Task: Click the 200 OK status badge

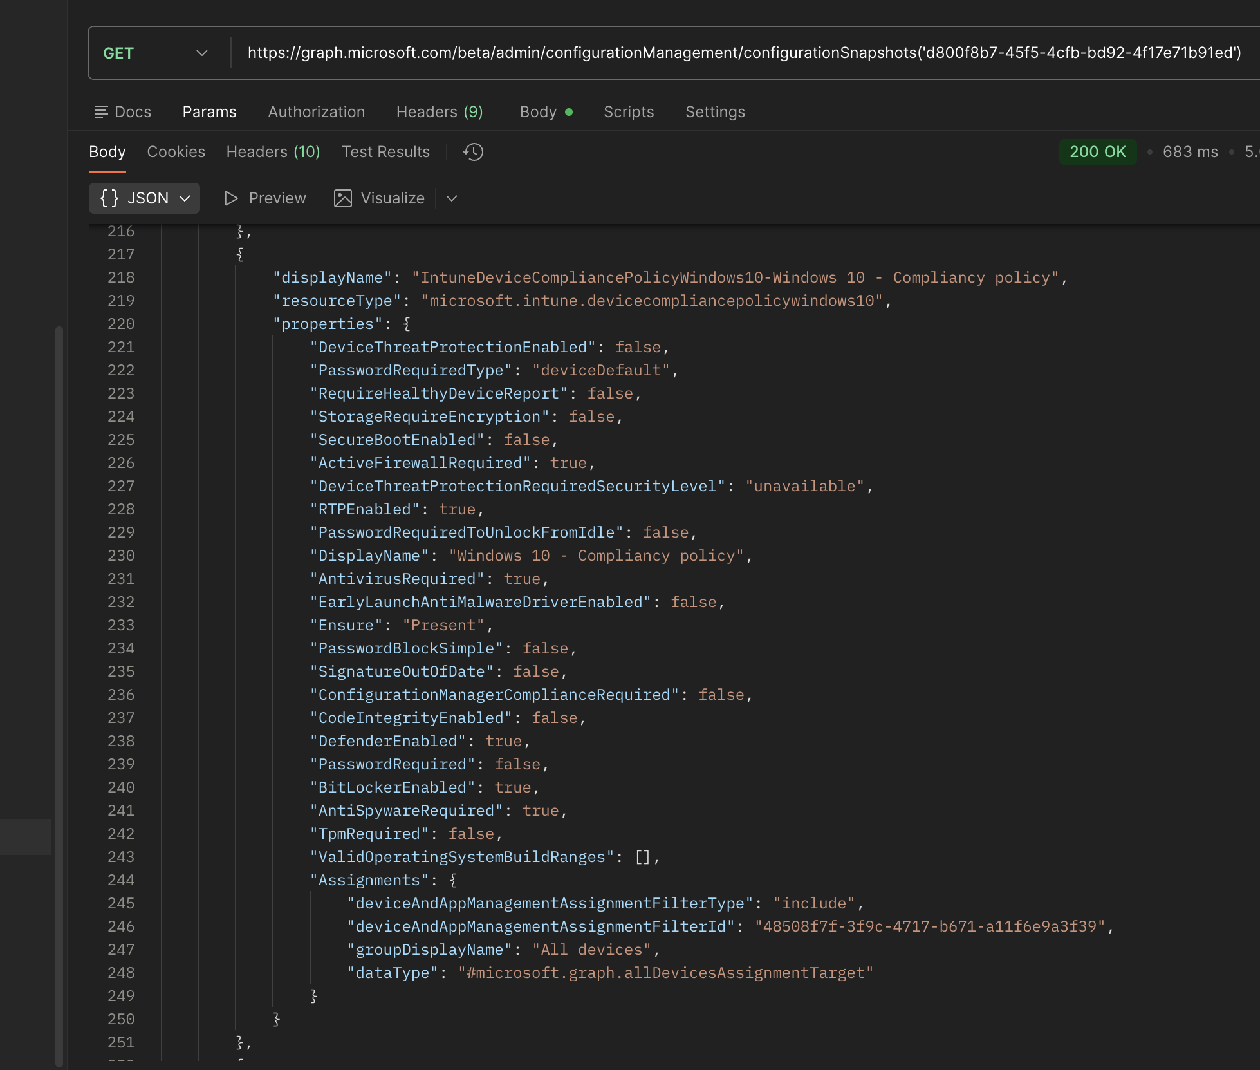Action: click(1097, 152)
